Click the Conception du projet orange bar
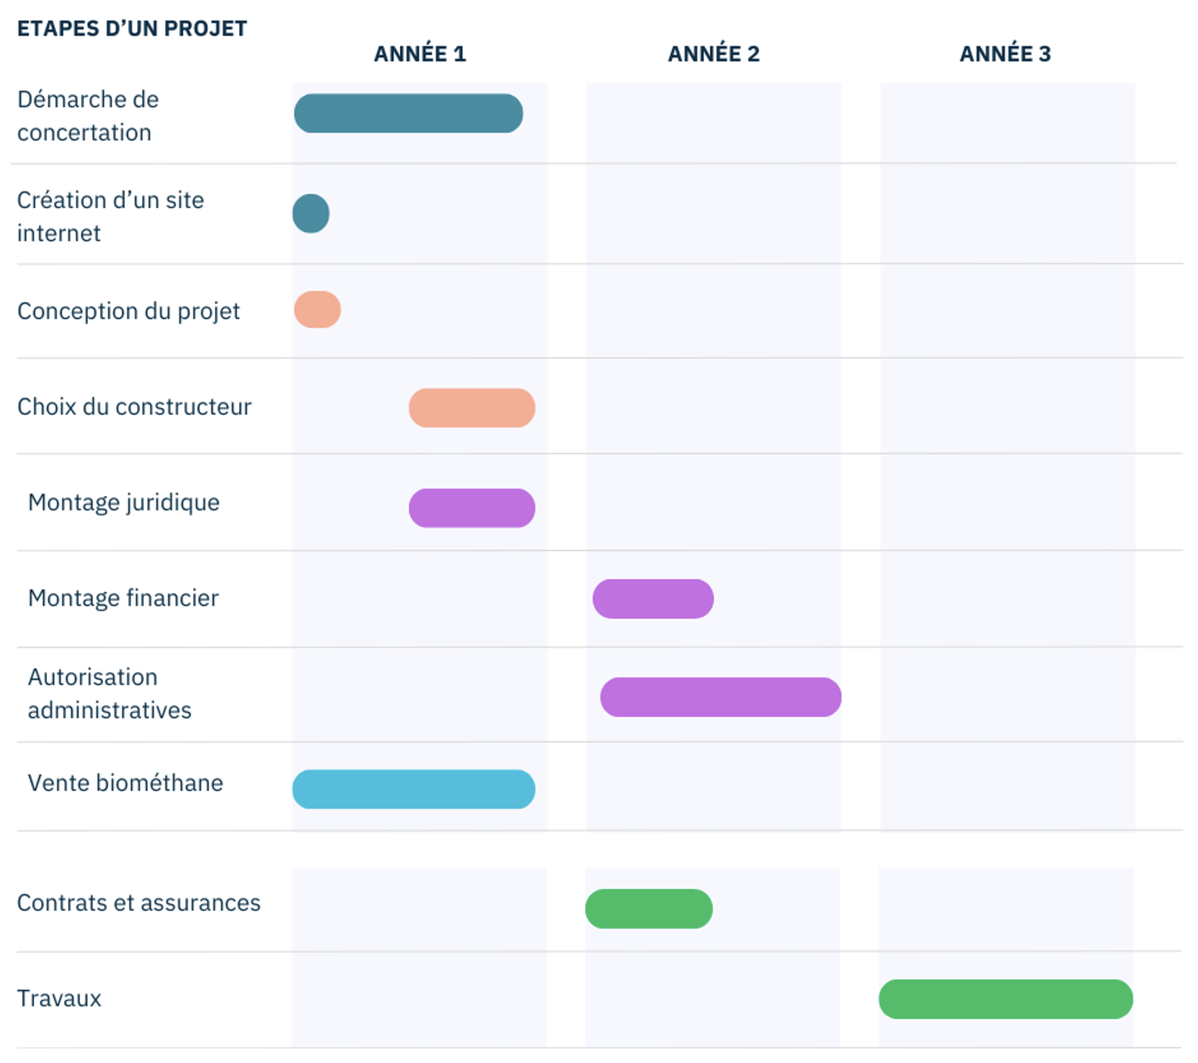 pos(317,310)
